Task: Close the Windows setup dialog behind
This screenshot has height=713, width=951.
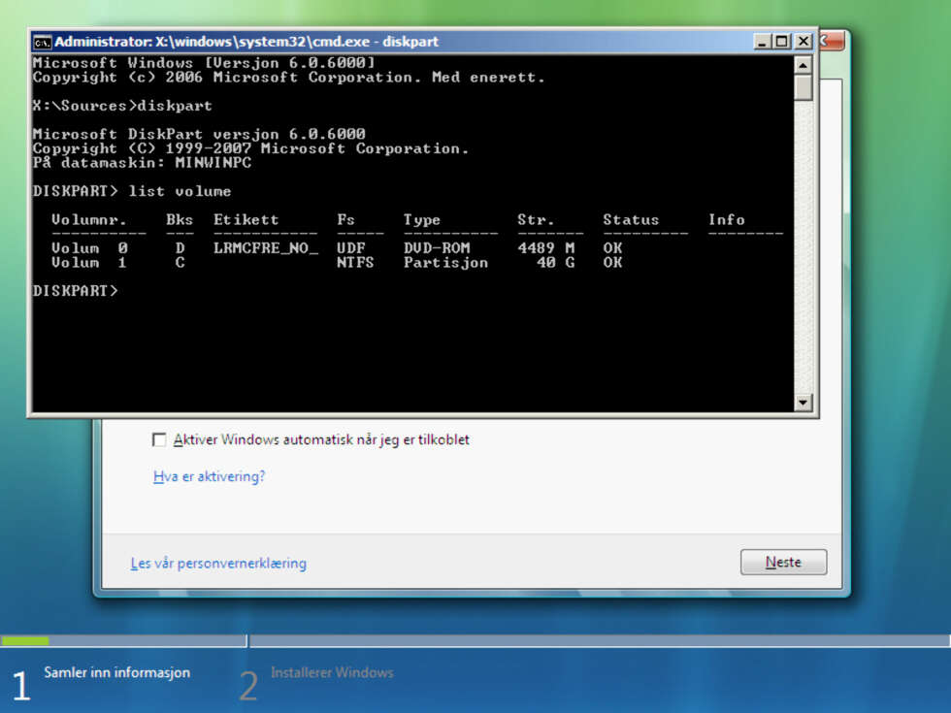Action: [832, 41]
